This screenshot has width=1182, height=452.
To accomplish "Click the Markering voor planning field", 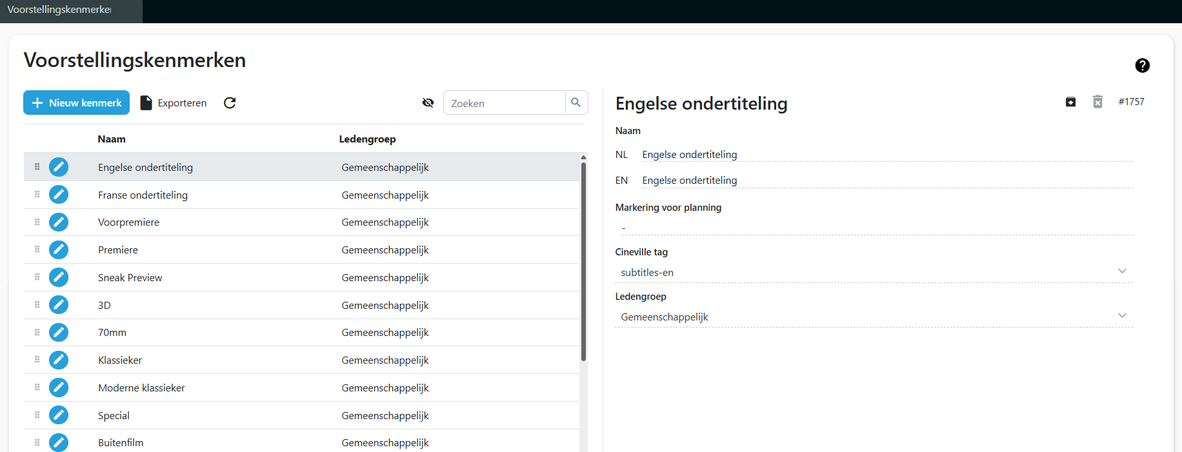I will click(x=874, y=228).
